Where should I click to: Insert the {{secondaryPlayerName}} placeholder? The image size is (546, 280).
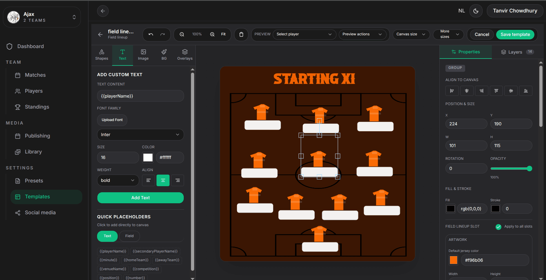(x=155, y=251)
